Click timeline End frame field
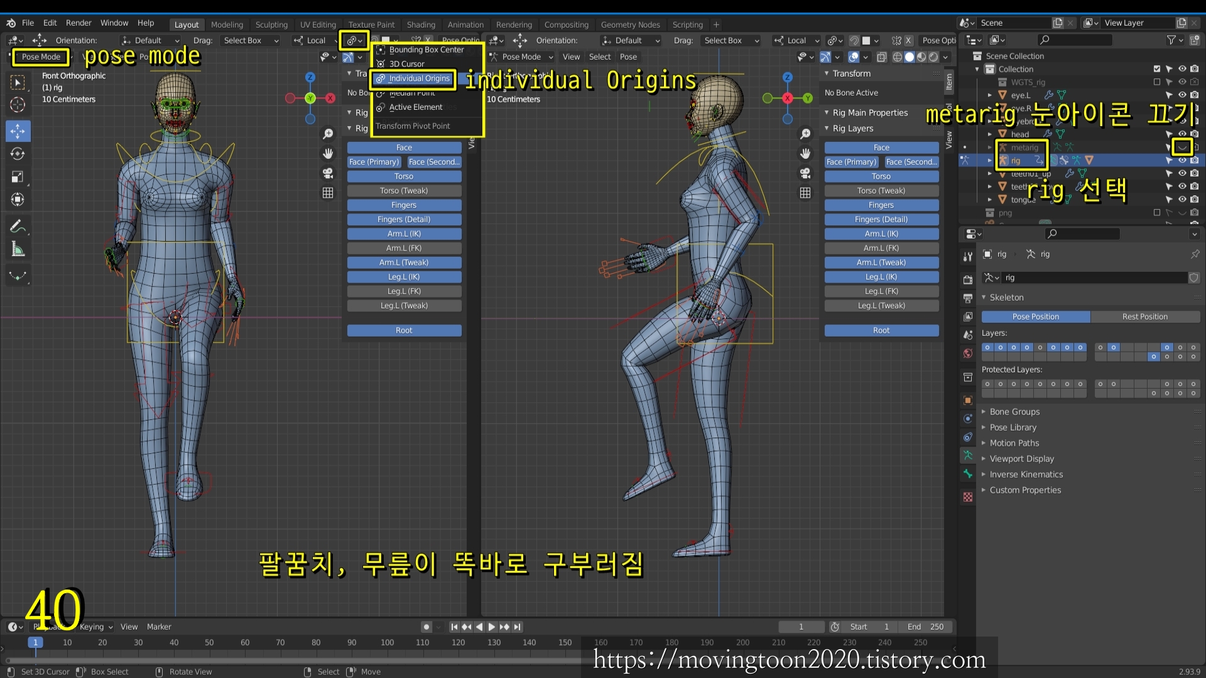The height and width of the screenshot is (678, 1206). (925, 627)
